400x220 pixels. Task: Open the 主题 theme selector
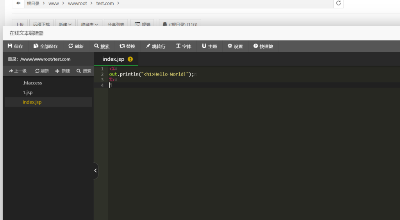tap(209, 46)
